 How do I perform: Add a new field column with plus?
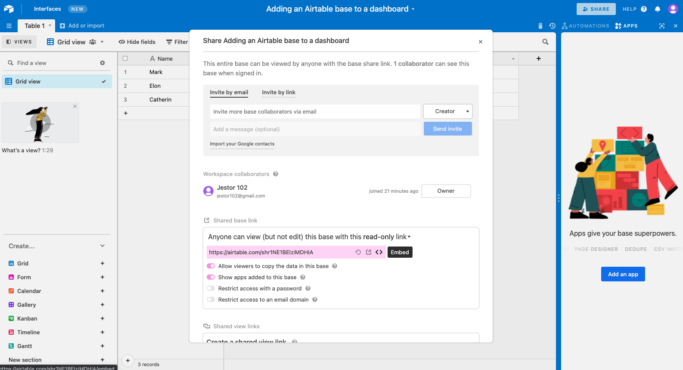pyautogui.click(x=539, y=59)
